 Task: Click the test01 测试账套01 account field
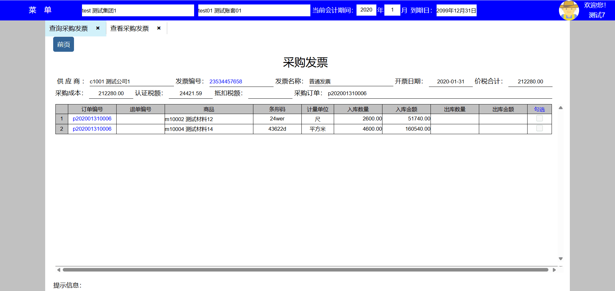pyautogui.click(x=254, y=10)
